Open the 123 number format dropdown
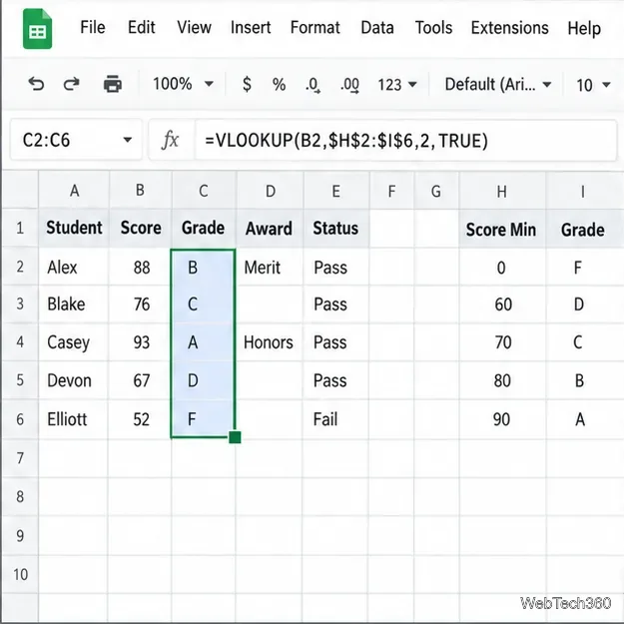 [x=396, y=85]
